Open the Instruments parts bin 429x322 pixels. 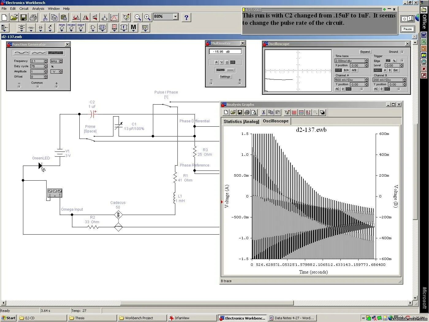tap(145, 28)
